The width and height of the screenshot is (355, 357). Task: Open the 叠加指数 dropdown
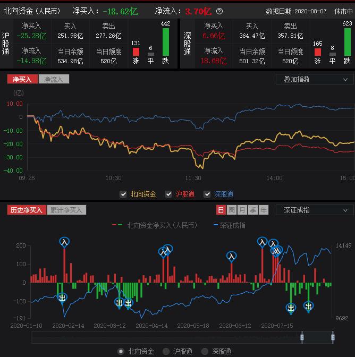[x=315, y=79]
